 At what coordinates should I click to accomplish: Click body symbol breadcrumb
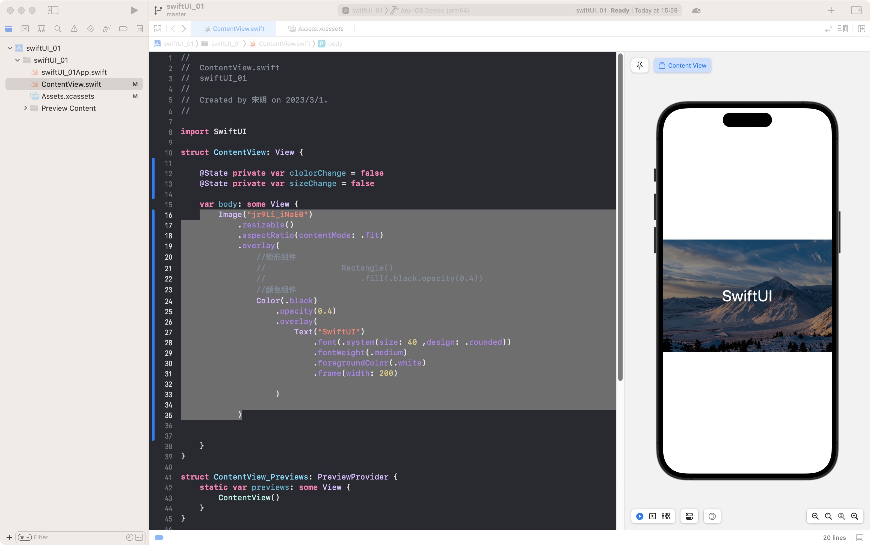(x=330, y=44)
